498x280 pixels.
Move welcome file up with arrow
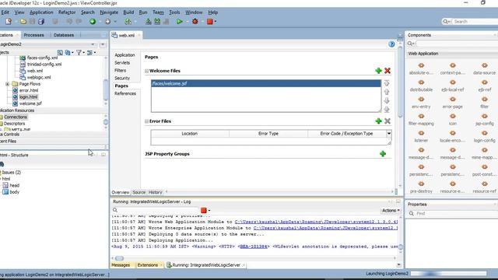(387, 92)
